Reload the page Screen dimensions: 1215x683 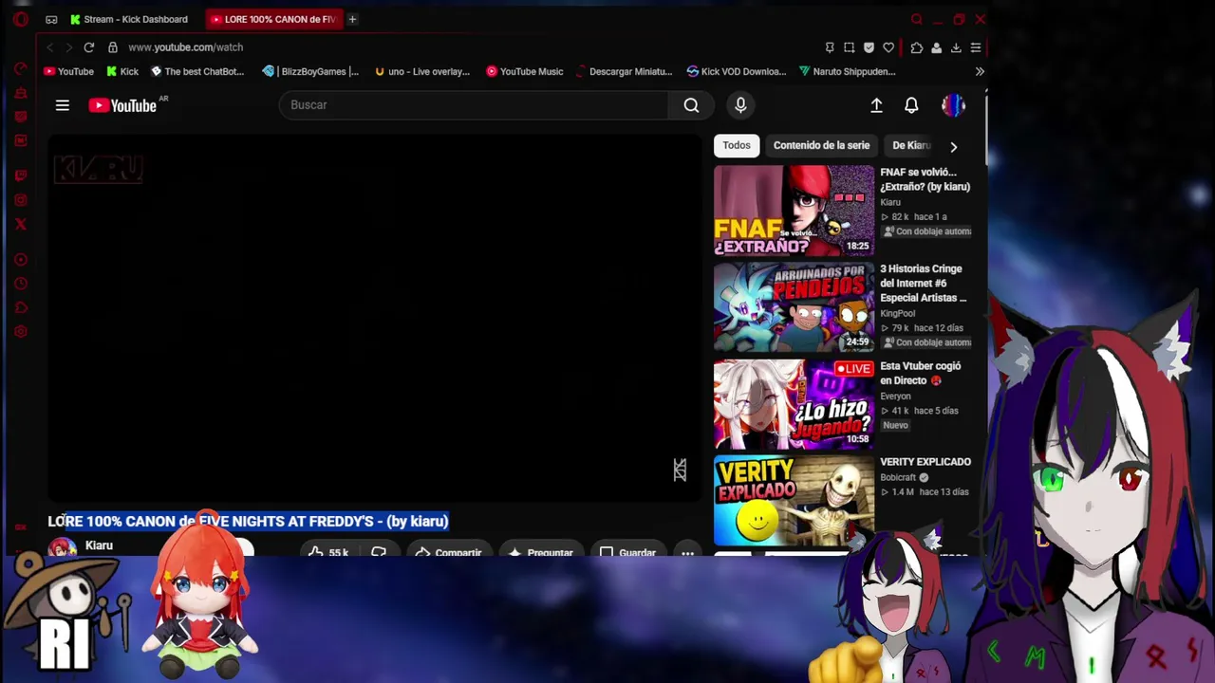[x=88, y=47]
